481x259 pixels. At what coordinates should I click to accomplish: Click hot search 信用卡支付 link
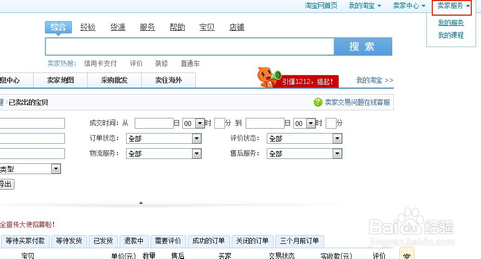pos(100,63)
